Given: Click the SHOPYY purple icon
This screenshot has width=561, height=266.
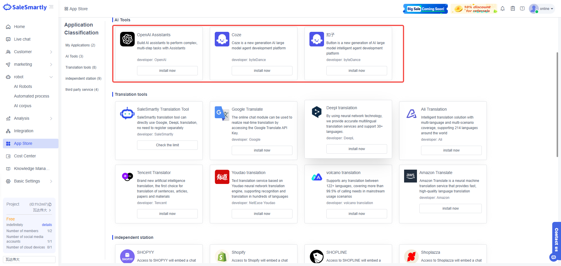Looking at the screenshot, I should tap(127, 256).
